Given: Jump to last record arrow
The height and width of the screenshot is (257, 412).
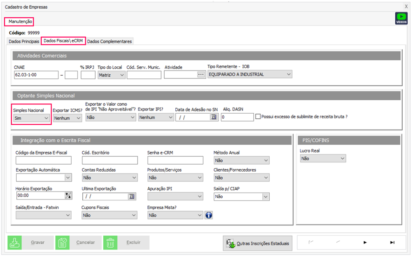Looking at the screenshot, I should click(x=392, y=242).
